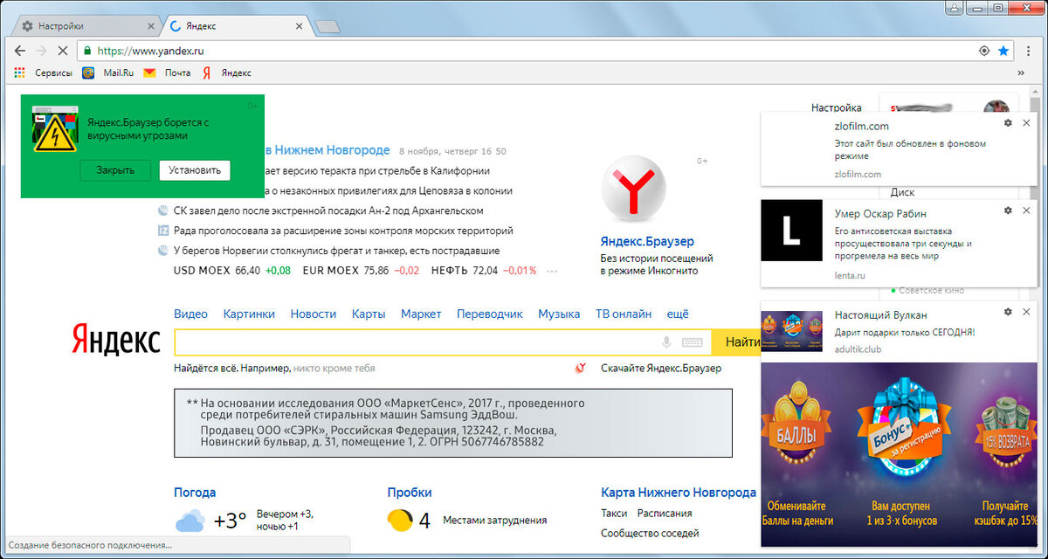Click the НЕФТЬ oil price quote
The height and width of the screenshot is (559, 1048).
click(484, 271)
